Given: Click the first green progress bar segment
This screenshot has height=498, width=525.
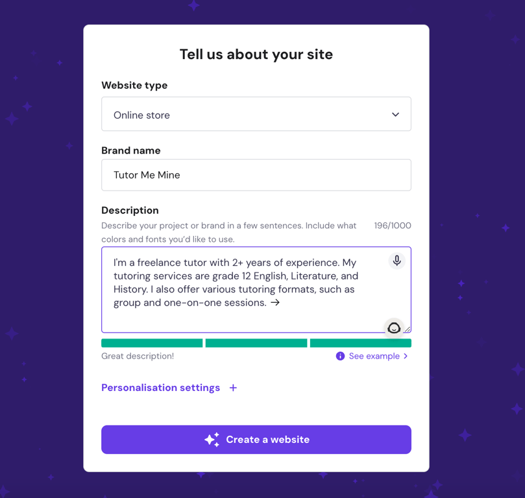Looking at the screenshot, I should click(x=151, y=342).
